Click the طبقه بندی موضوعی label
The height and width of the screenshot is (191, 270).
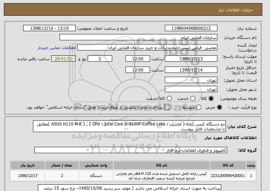coord(238,98)
